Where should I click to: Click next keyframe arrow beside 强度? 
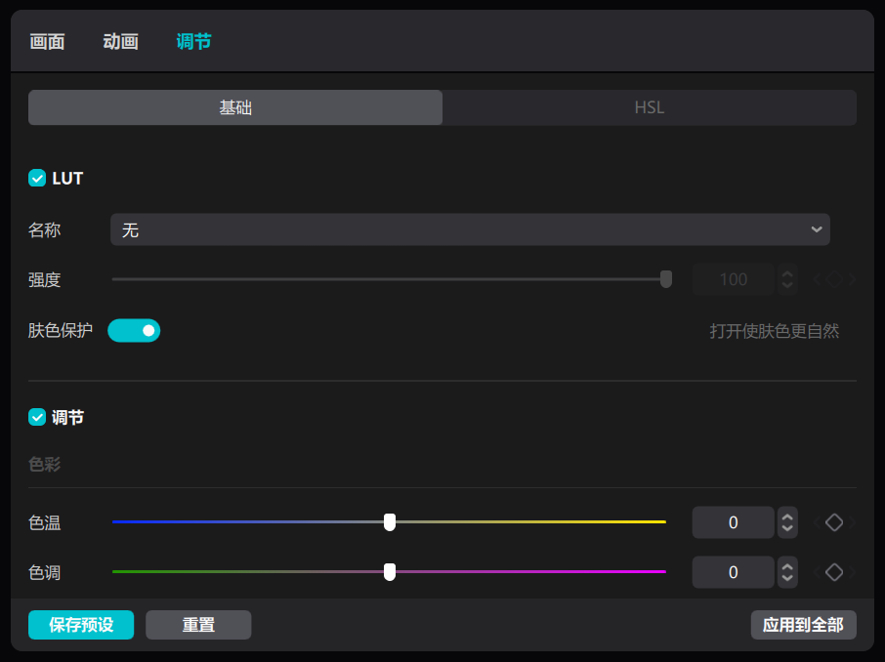tap(852, 279)
